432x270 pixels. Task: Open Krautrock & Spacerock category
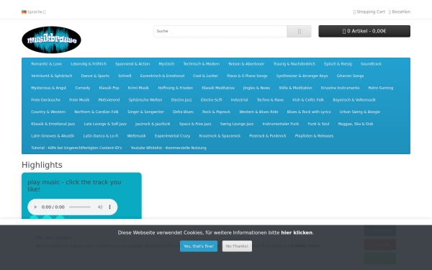[x=220, y=136]
